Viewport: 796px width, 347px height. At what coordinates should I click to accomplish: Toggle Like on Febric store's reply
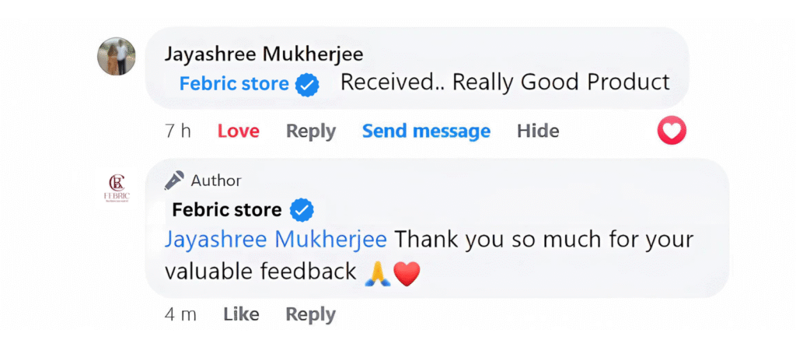(x=241, y=314)
